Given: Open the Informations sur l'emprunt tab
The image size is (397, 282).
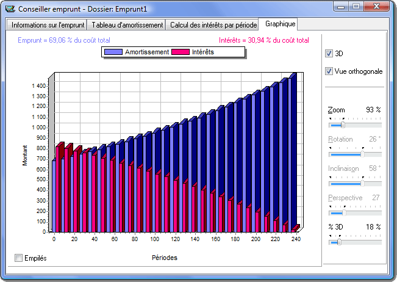Looking at the screenshot, I should (x=46, y=25).
